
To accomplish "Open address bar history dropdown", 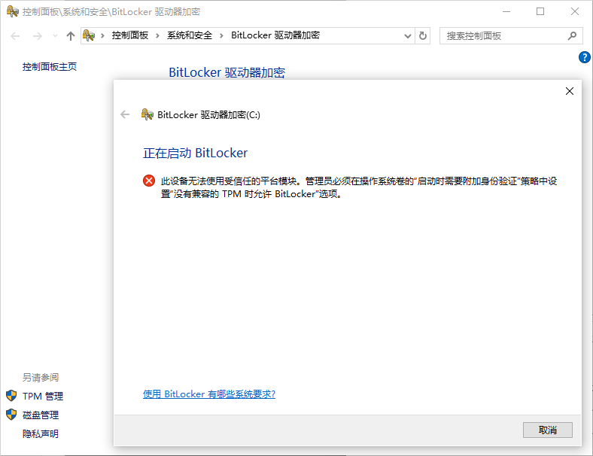I will pos(408,36).
